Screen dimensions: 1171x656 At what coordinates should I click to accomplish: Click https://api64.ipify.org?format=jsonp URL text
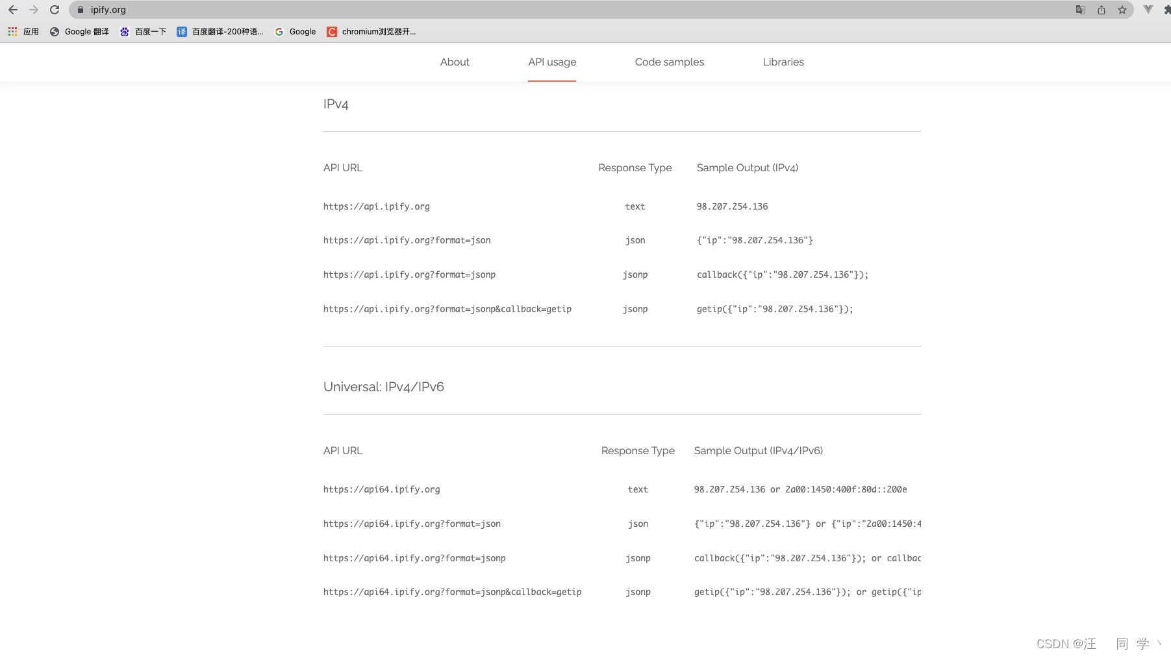[414, 558]
